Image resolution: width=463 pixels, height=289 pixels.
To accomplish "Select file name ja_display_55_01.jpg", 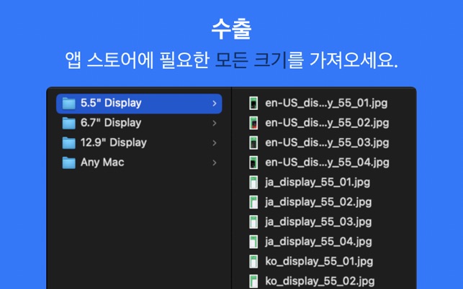I will [318, 183].
